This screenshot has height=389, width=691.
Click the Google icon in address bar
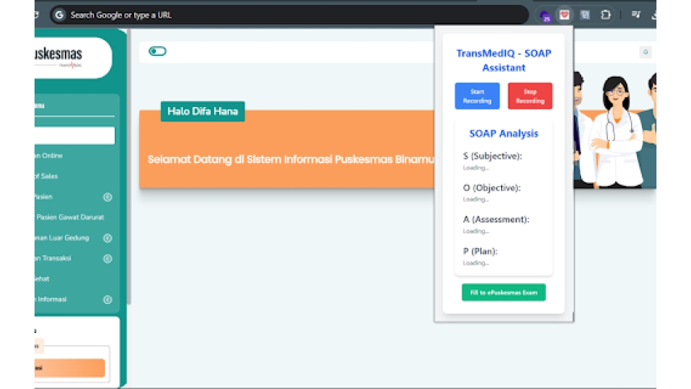(59, 15)
